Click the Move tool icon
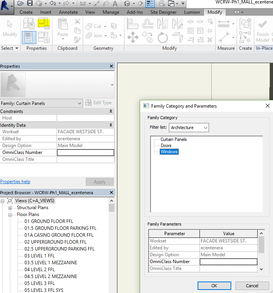 133,37
